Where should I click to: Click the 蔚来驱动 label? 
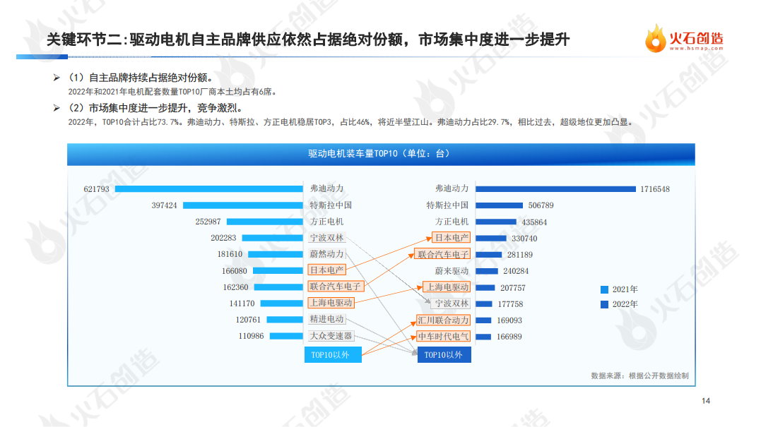click(452, 271)
